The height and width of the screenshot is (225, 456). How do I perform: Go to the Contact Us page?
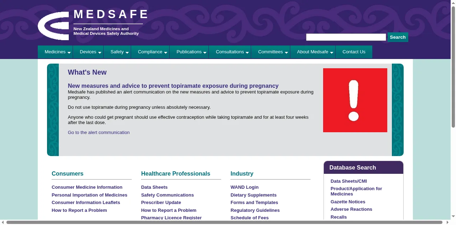354,52
